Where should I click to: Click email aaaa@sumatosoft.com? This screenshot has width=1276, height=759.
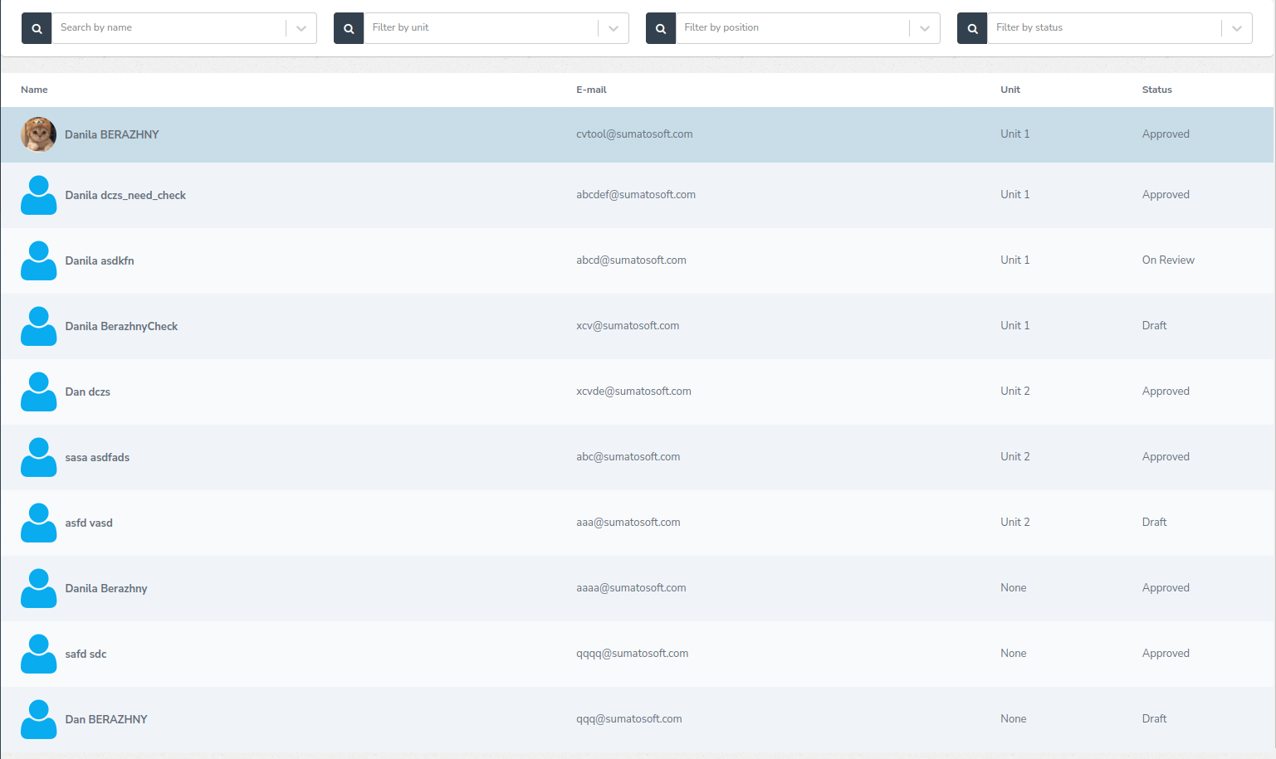point(631,587)
